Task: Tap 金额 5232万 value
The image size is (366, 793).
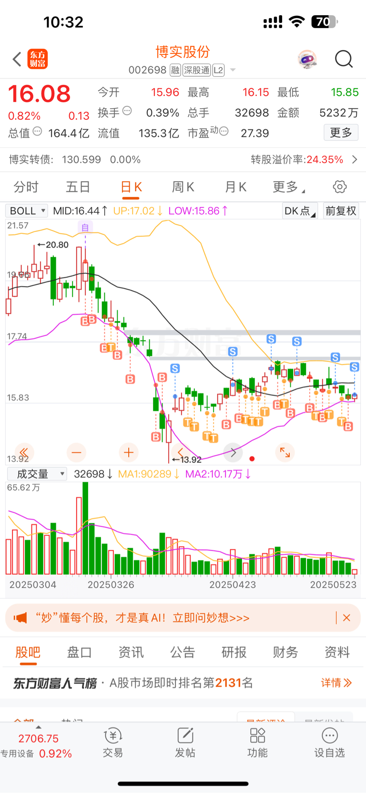Action: pyautogui.click(x=339, y=113)
